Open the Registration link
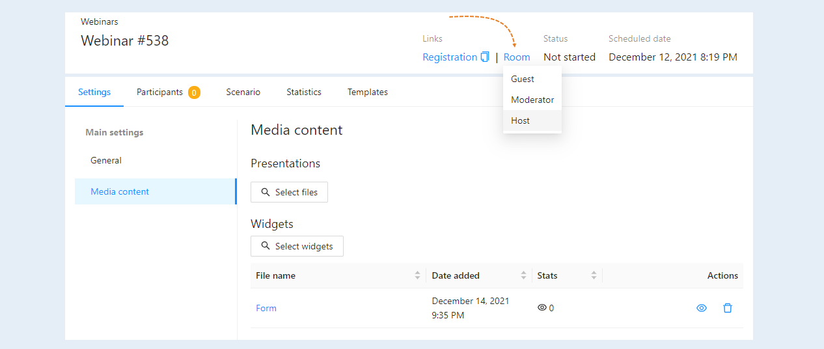Screen dimensions: 824x349 click(450, 57)
